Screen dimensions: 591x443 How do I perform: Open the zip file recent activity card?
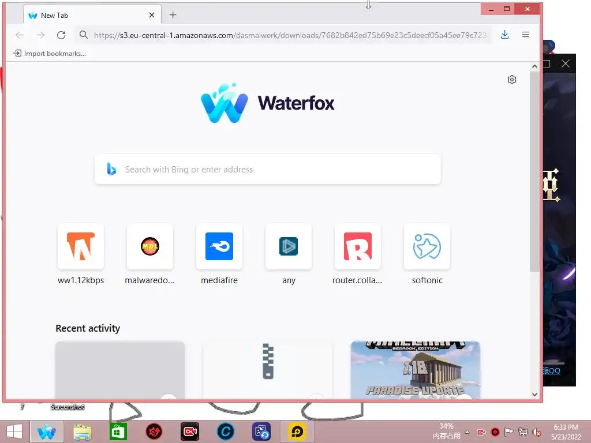268,370
